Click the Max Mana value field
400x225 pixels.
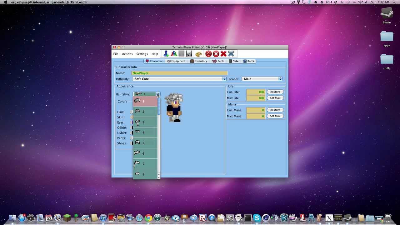click(256, 116)
